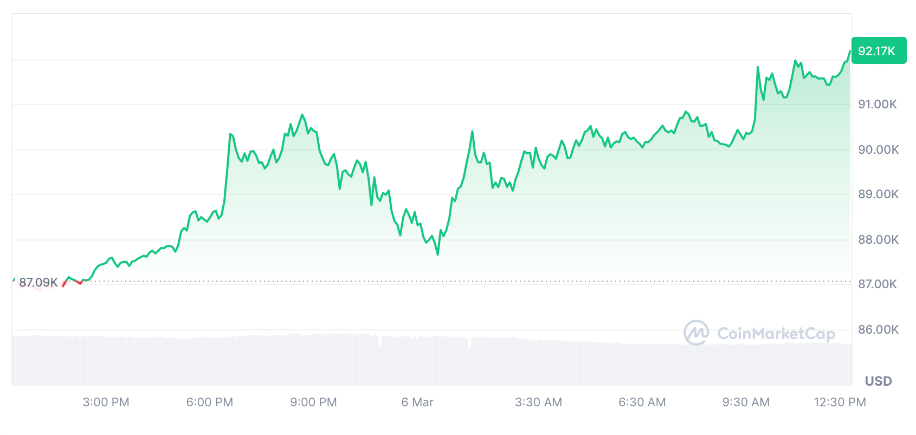Click the CoinMarketCap logo icon
The width and height of the screenshot is (916, 435).
(x=696, y=333)
